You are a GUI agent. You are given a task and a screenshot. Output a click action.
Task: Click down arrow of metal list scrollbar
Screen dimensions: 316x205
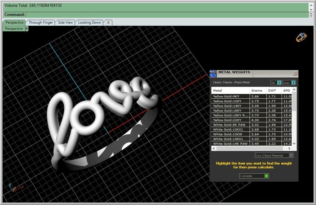click(x=294, y=144)
